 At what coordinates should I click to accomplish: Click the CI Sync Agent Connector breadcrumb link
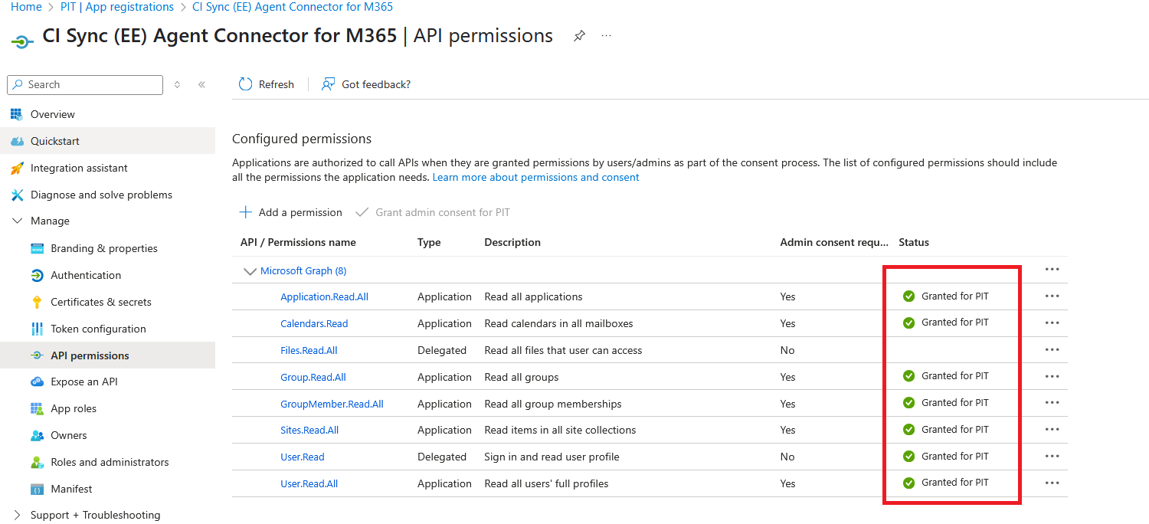(x=293, y=7)
